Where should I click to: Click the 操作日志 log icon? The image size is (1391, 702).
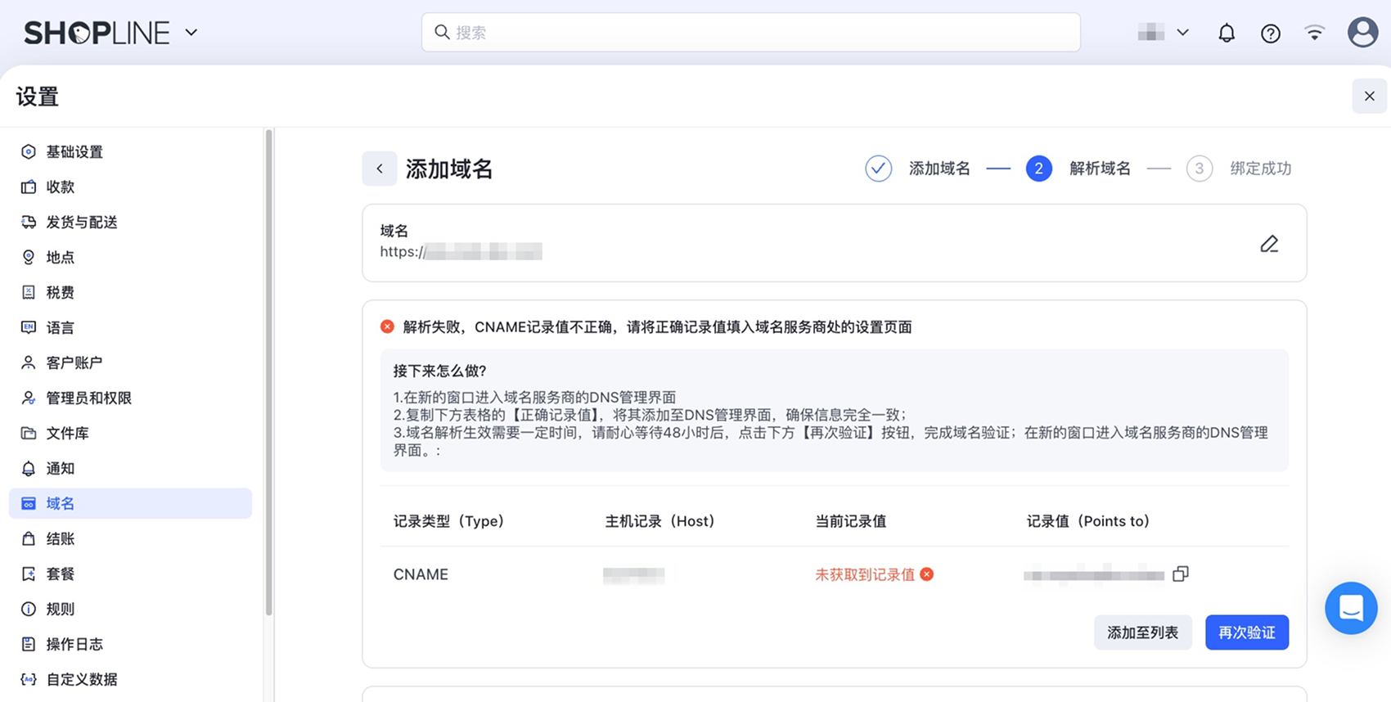click(29, 644)
